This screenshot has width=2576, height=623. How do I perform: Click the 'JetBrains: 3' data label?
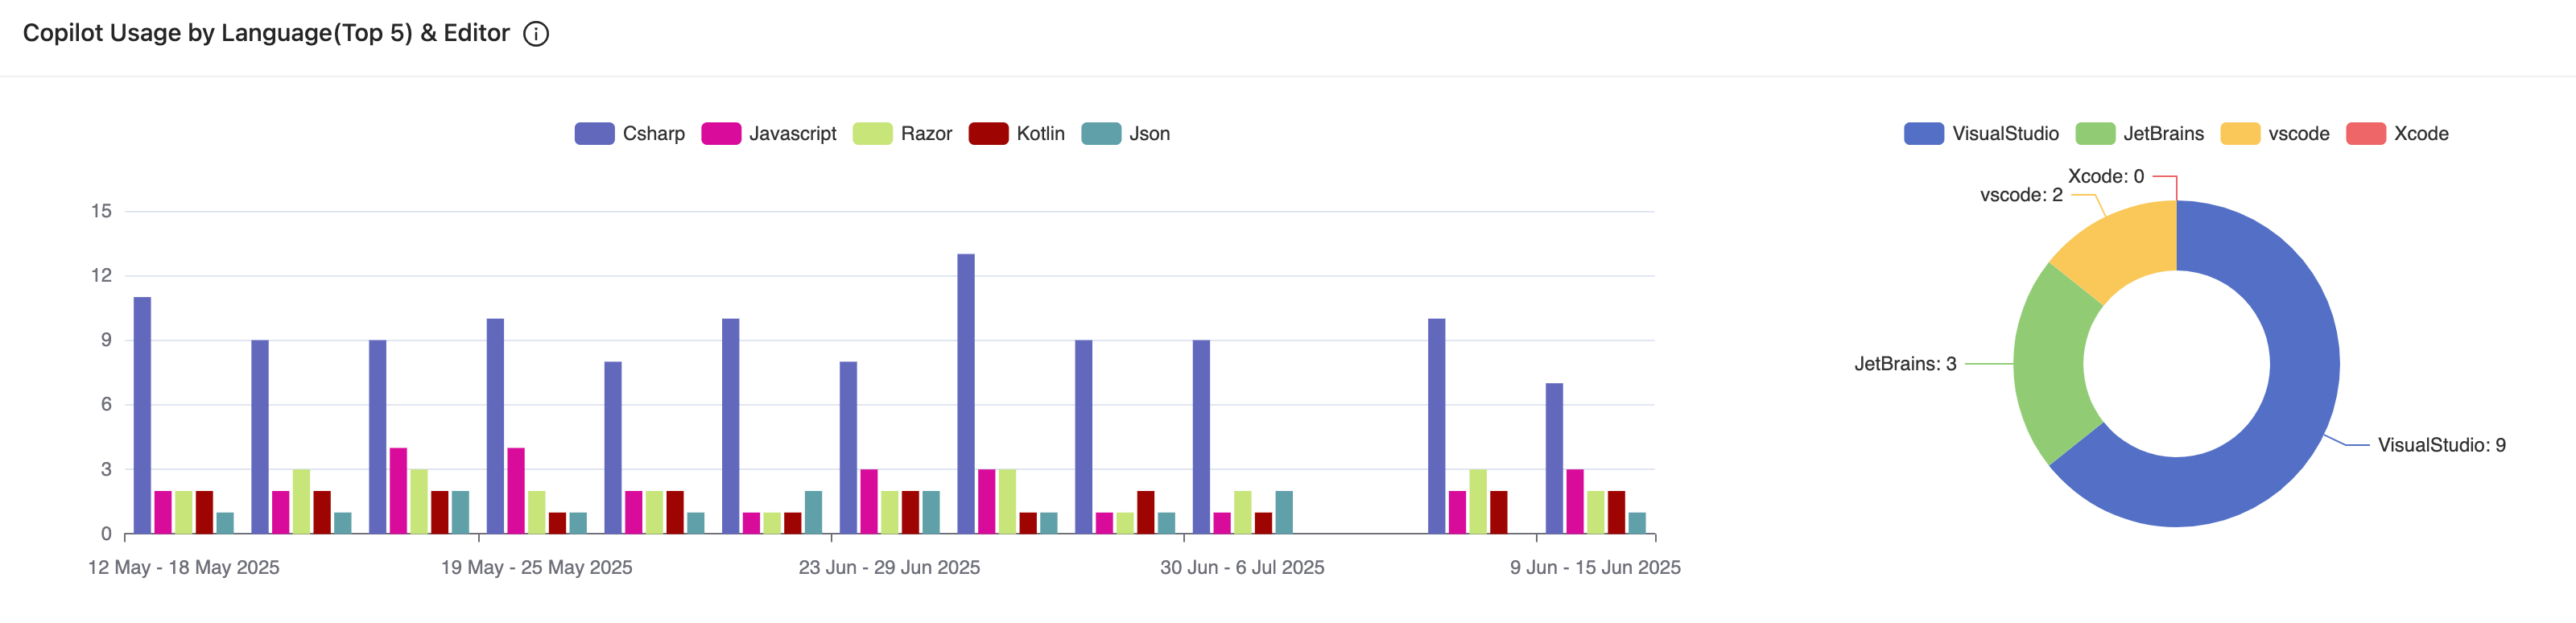[x=1905, y=364]
